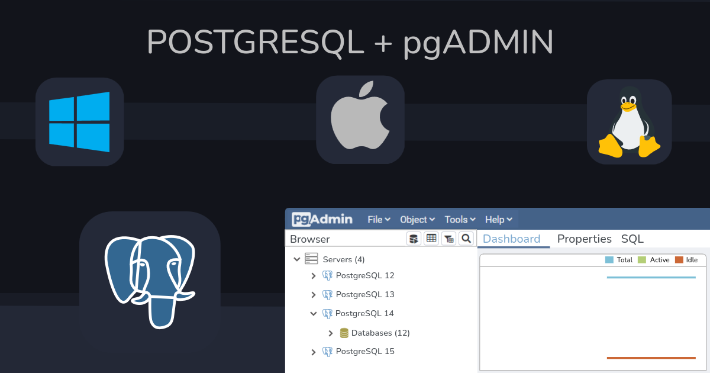Toggle the Idle series in the chart legend
The width and height of the screenshot is (710, 373).
click(687, 259)
